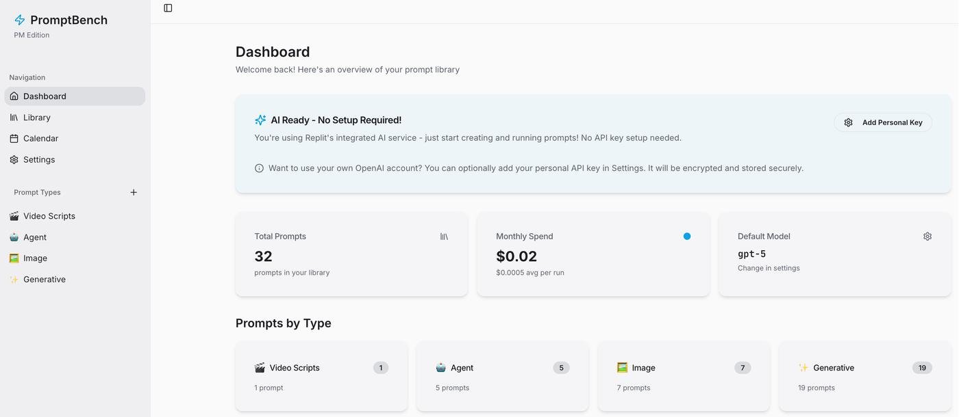This screenshot has height=417, width=959.
Task: Toggle the sidebar panel icon
Action: click(168, 8)
